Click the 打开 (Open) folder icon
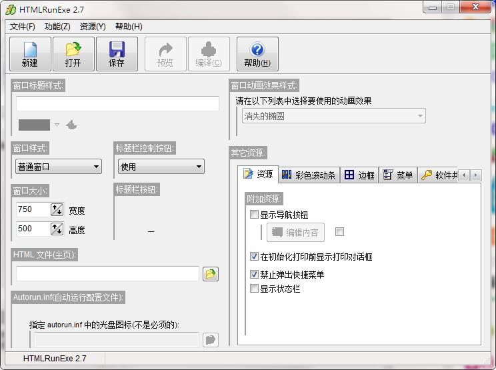This screenshot has width=496, height=370. click(x=73, y=53)
